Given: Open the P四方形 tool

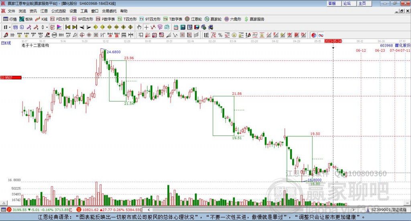Looking at the screenshot, I should point(60,19).
